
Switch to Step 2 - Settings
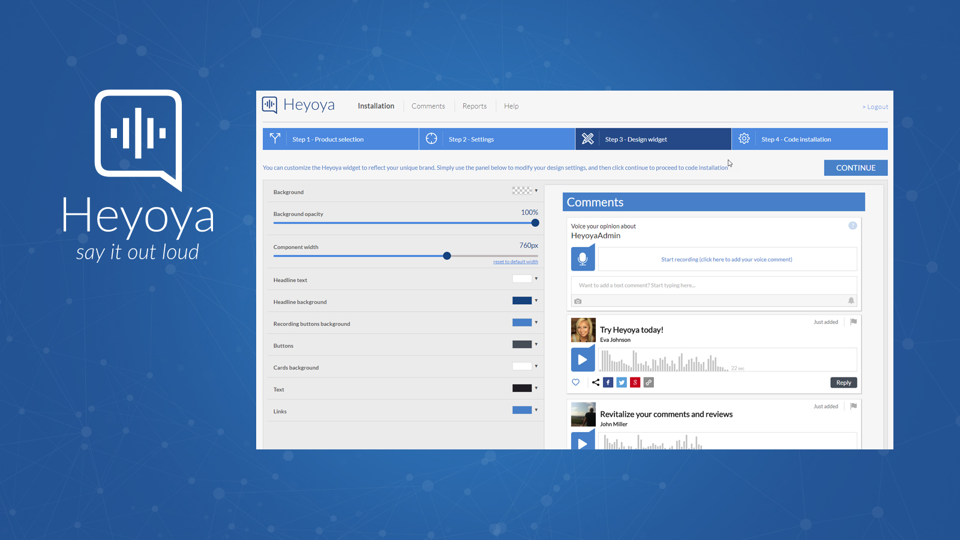point(497,139)
